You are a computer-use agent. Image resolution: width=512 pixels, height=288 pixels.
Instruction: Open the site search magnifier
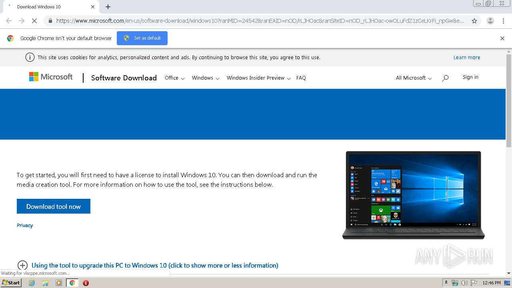click(445, 78)
